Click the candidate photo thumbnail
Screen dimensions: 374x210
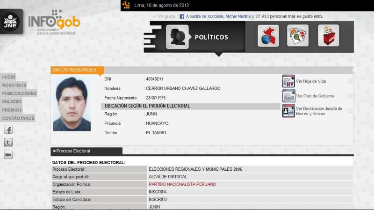click(72, 104)
